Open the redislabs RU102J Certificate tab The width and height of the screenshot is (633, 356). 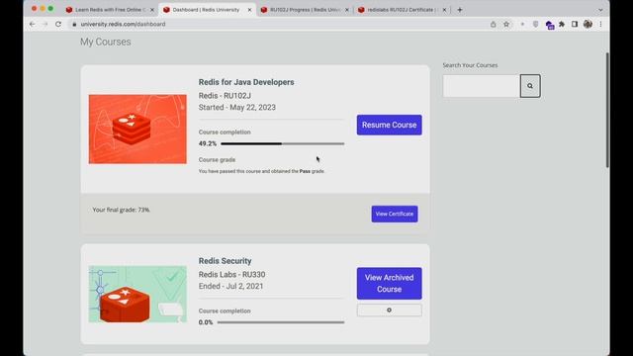pos(403,10)
